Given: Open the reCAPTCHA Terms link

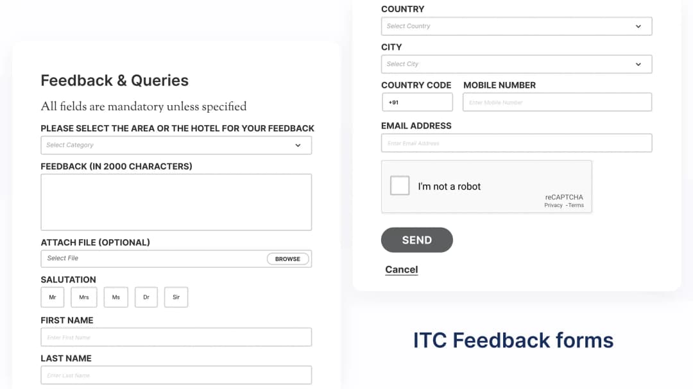Looking at the screenshot, I should (575, 205).
